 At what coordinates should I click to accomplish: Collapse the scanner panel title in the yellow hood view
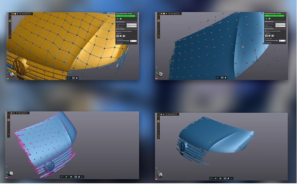point(136,14)
